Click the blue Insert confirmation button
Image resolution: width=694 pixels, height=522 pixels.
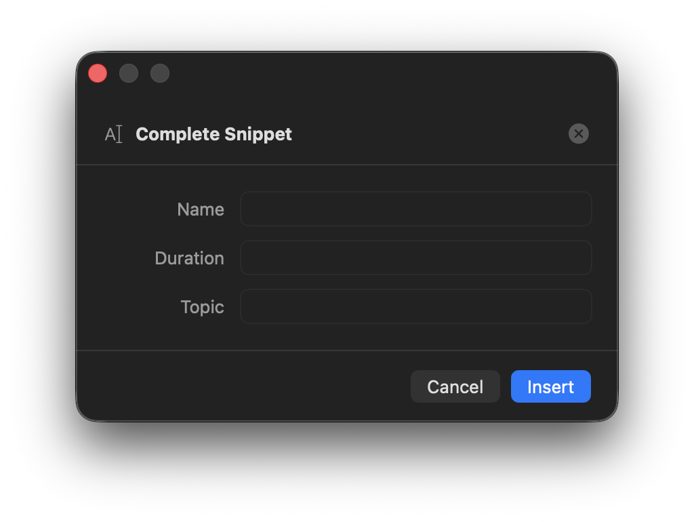click(550, 386)
